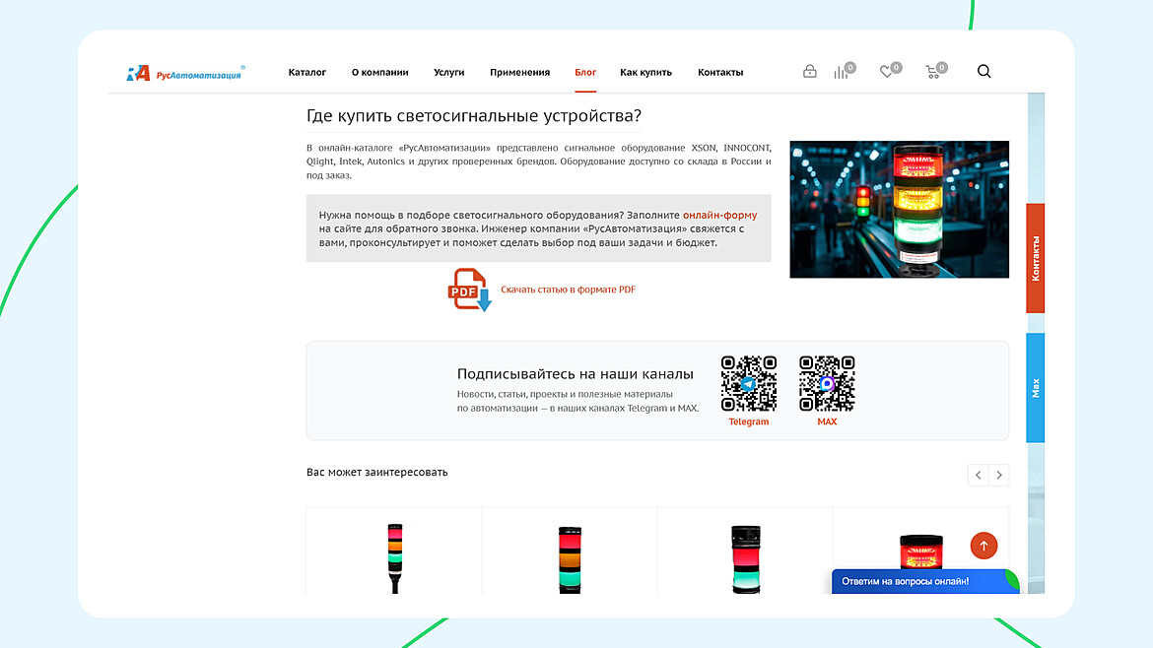The image size is (1153, 648).
Task: Show next recommended products with right chevron
Action: tap(998, 475)
